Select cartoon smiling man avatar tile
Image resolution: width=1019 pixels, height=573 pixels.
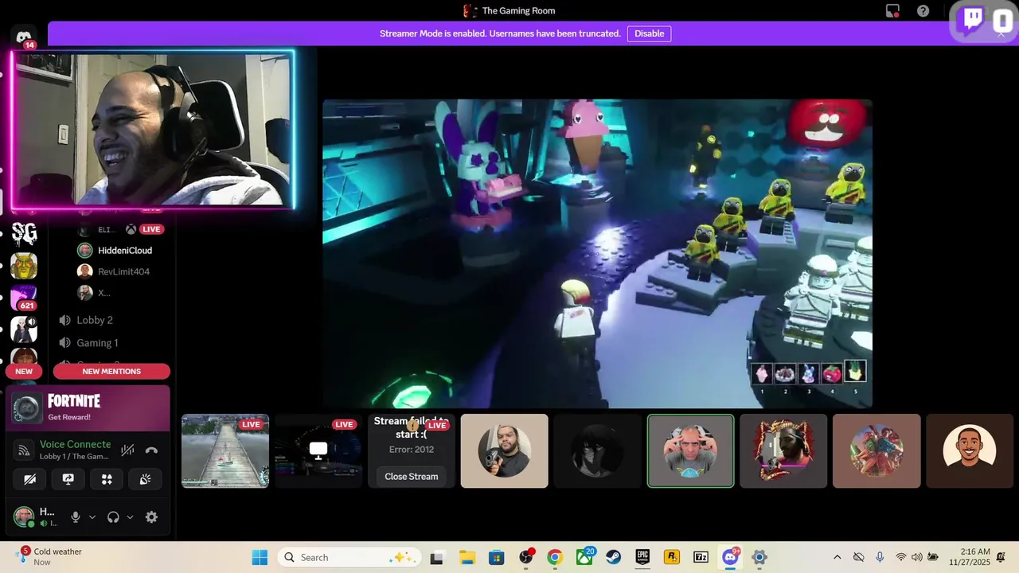click(970, 451)
